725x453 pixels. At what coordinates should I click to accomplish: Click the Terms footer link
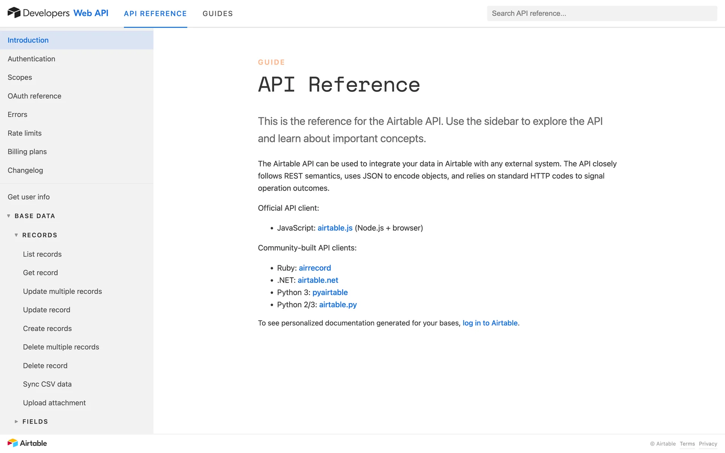(687, 444)
